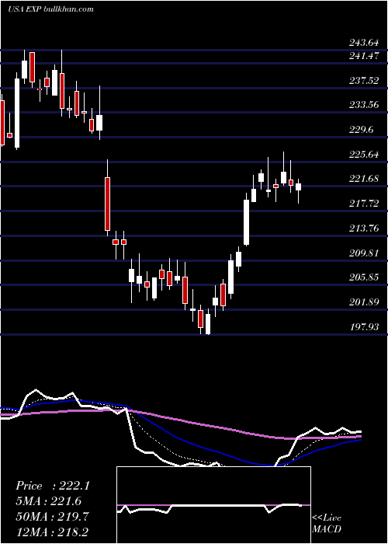Click the 225.64 price level label

click(x=364, y=154)
